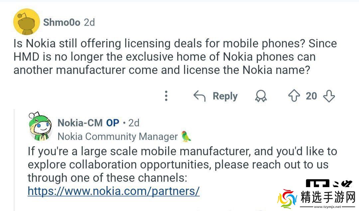Visit the Shmo0o username profile
The height and width of the screenshot is (211, 359).
point(62,22)
